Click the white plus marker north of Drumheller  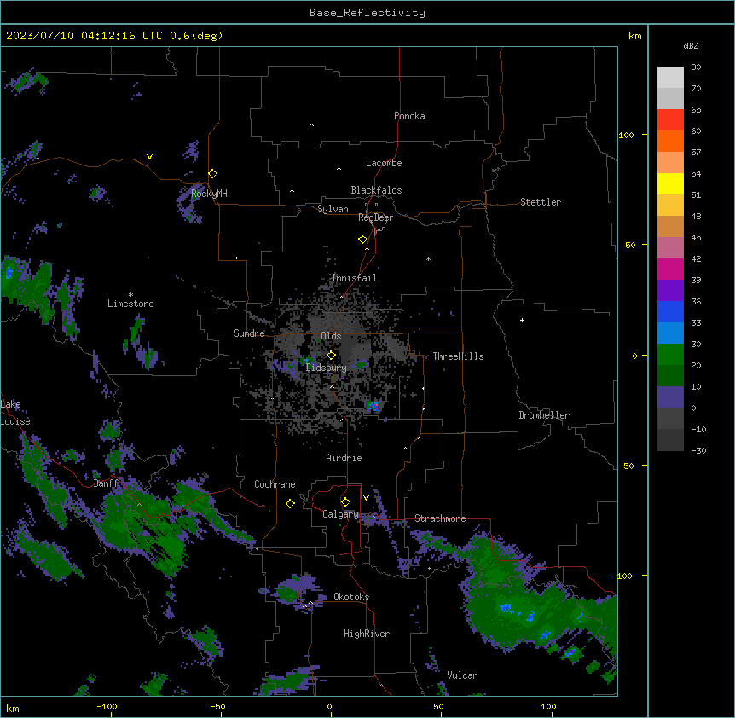[x=522, y=320]
